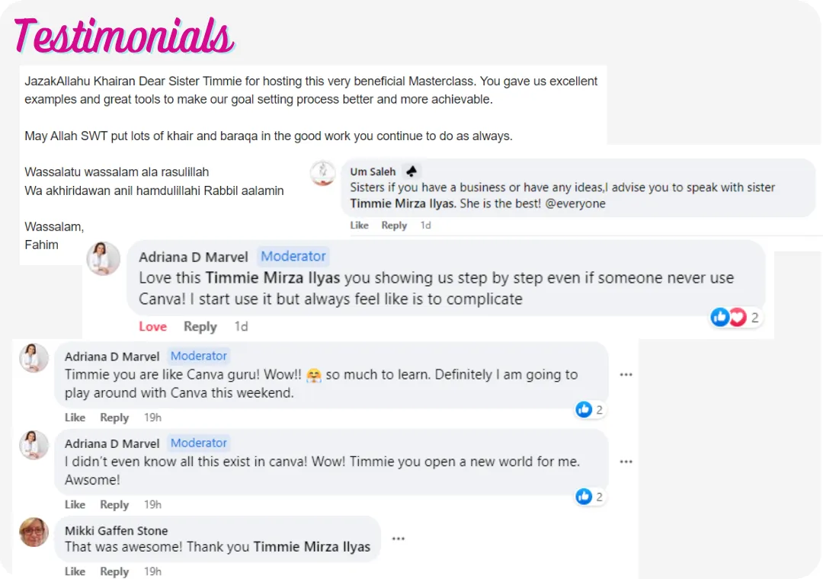Open Timmie Mirza Ilyas mention in Mikki's comment
Image resolution: width=823 pixels, height=579 pixels.
[x=312, y=546]
